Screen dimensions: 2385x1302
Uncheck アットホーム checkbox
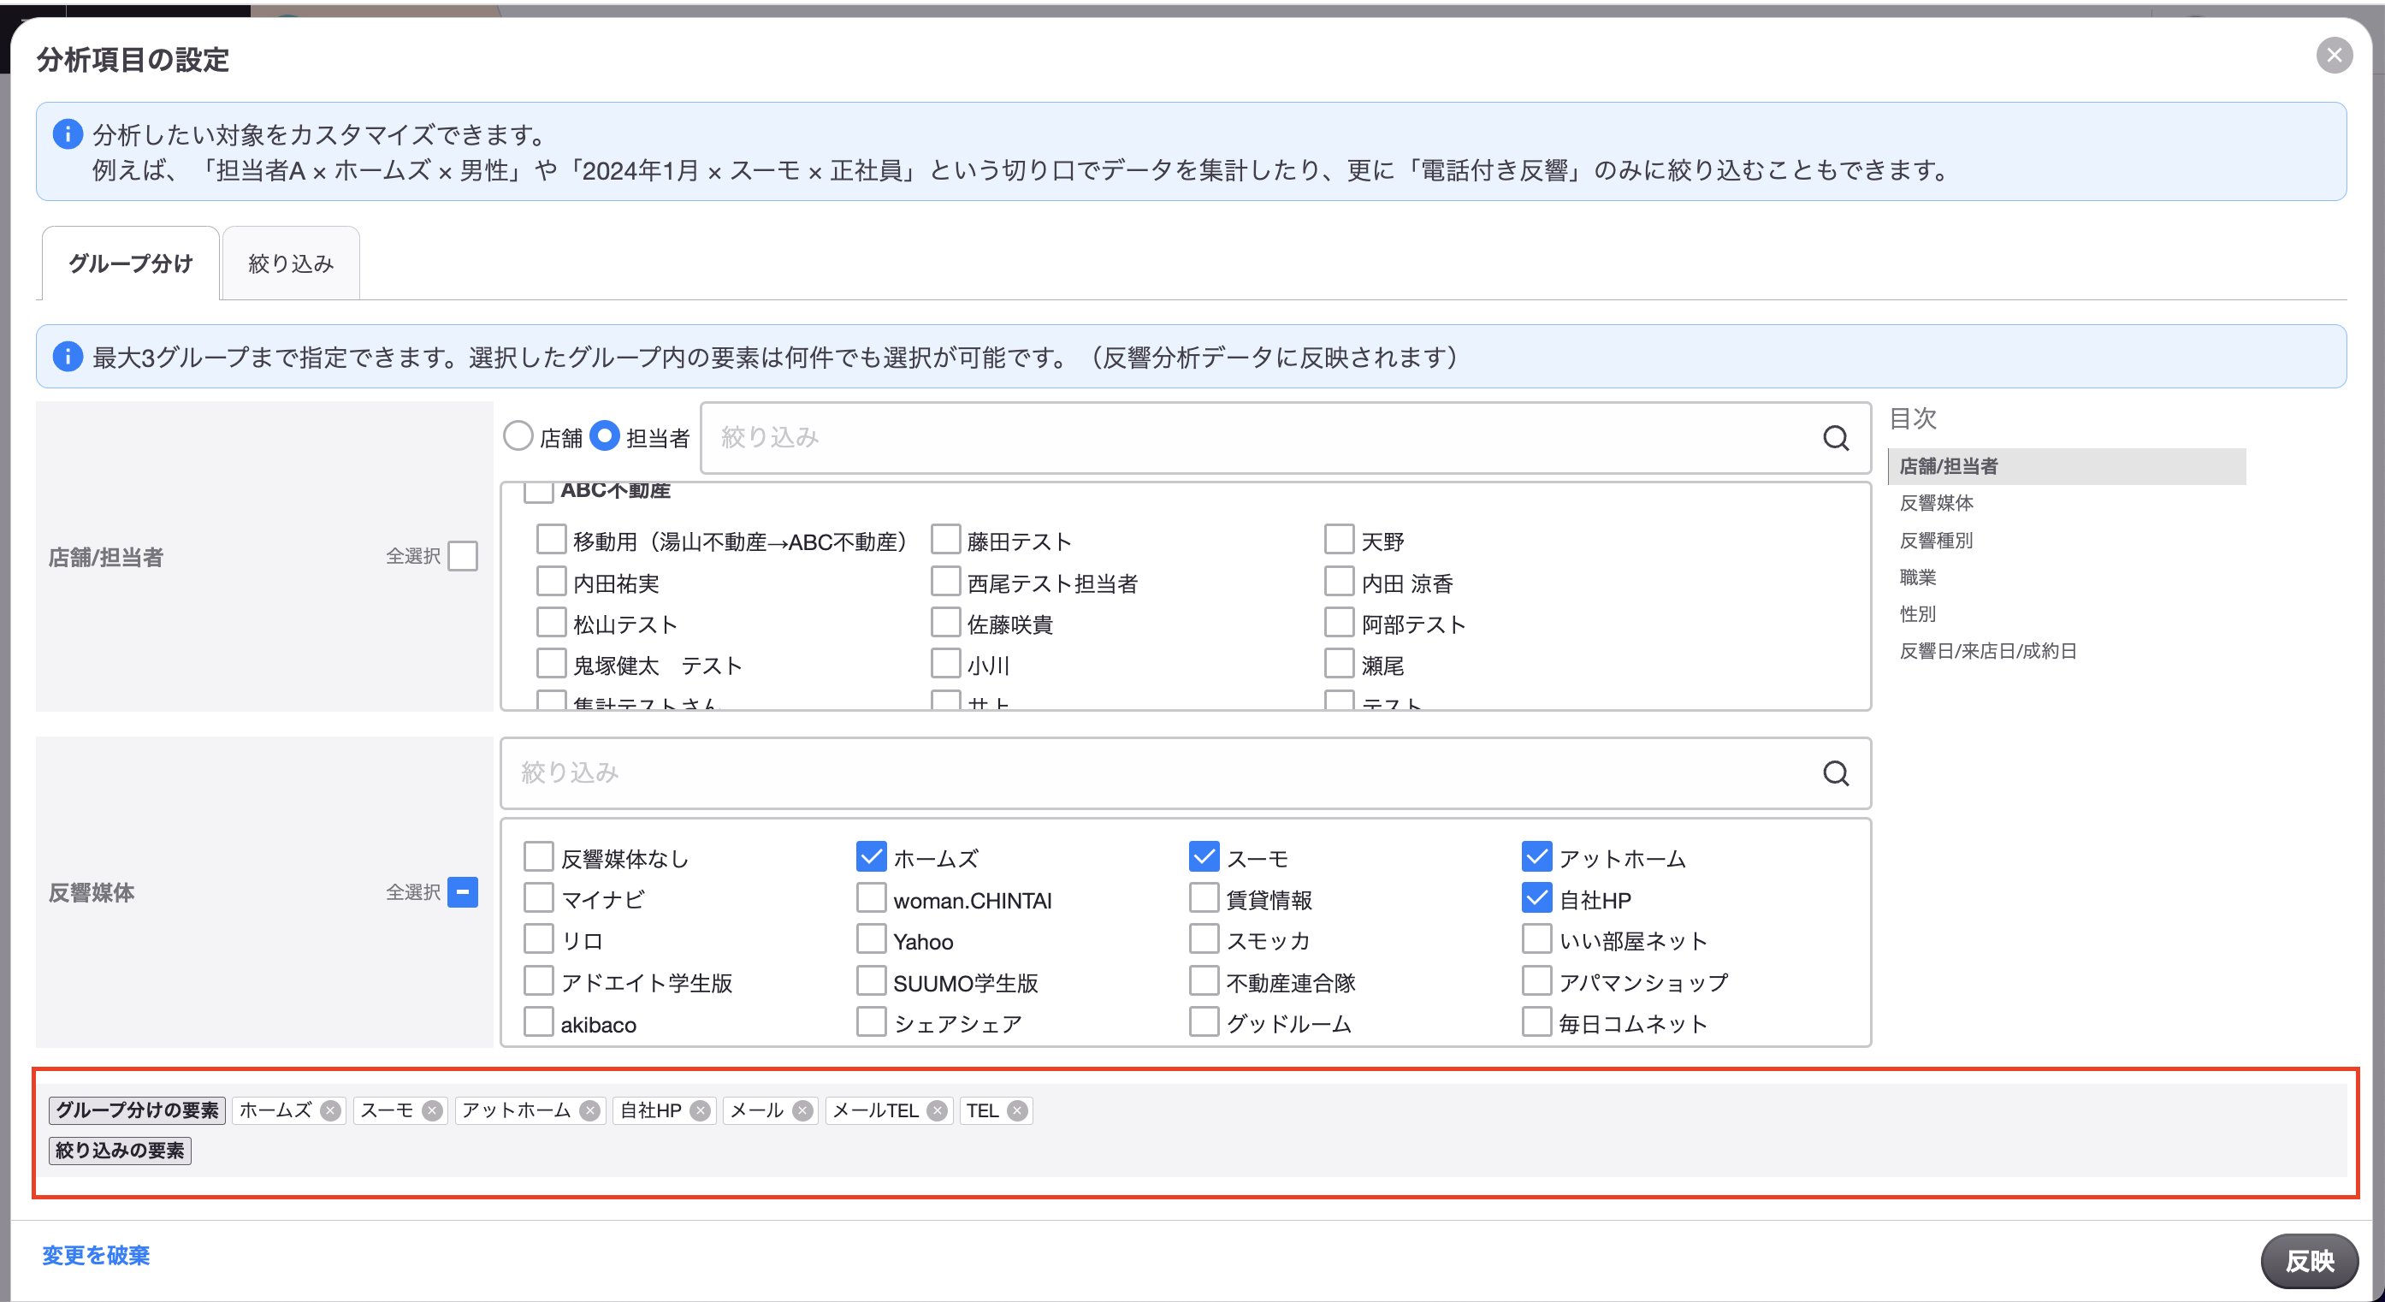(1537, 857)
